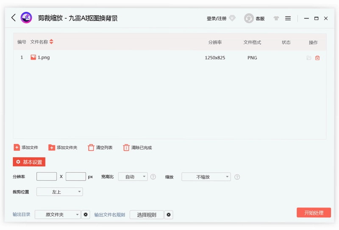Go back using the left arrow
Screen dimensions: 339x230
coord(14,17)
